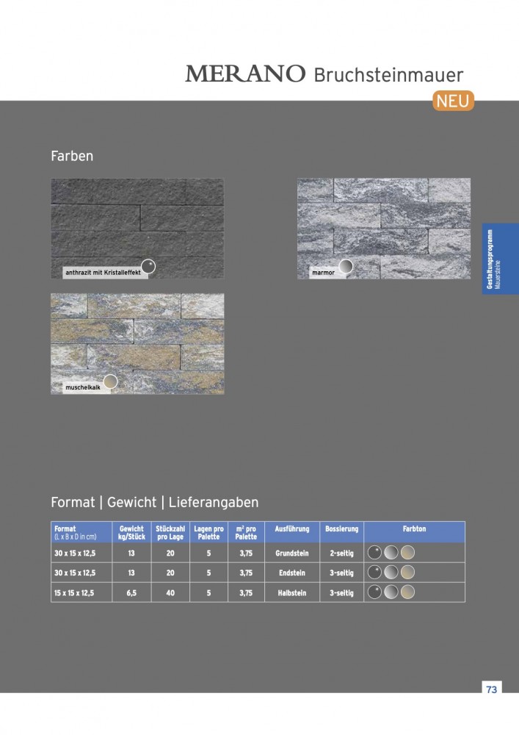The height and width of the screenshot is (735, 519).
Task: Pick the muschelkalk swatch in the Grundstein row
Action: (407, 553)
